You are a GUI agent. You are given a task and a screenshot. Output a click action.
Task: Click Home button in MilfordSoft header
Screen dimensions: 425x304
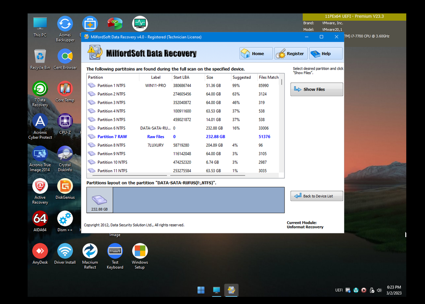256,53
